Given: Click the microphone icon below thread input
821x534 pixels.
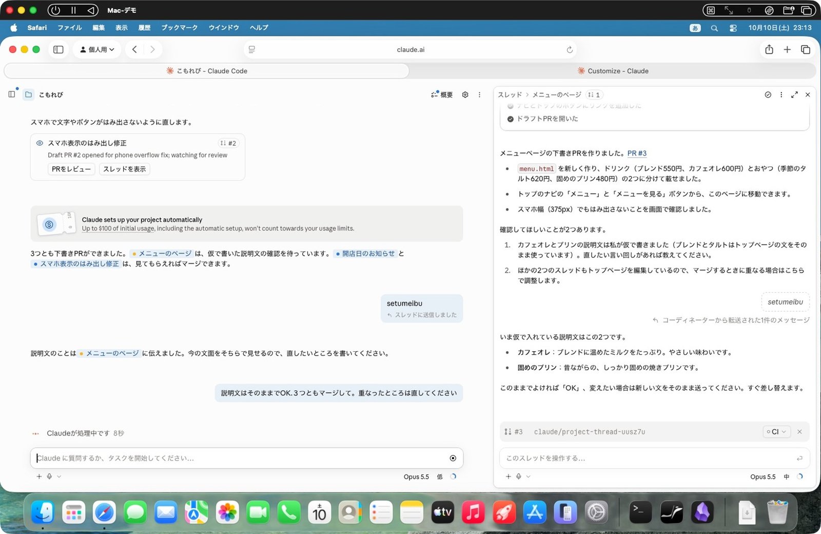Looking at the screenshot, I should (x=519, y=476).
